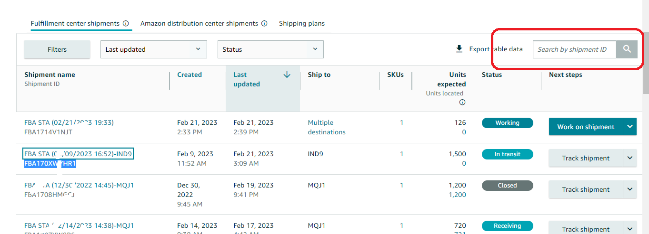Image resolution: width=649 pixels, height=234 pixels.
Task: Open the Shipping plans tab
Action: coord(302,23)
